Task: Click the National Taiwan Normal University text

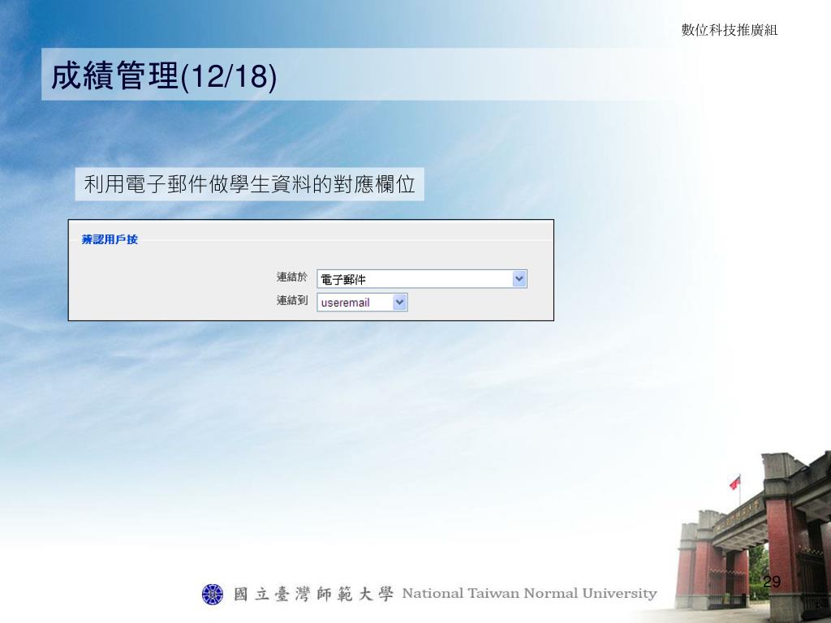Action: [529, 593]
